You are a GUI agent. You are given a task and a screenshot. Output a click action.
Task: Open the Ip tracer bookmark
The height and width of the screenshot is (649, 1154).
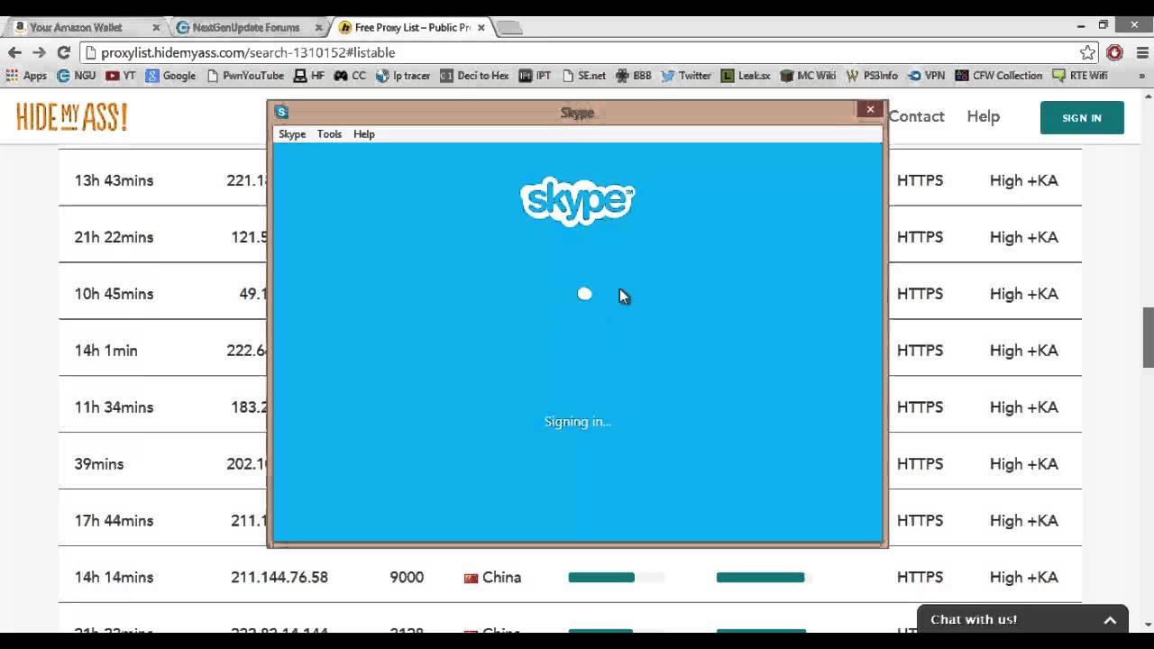point(403,76)
